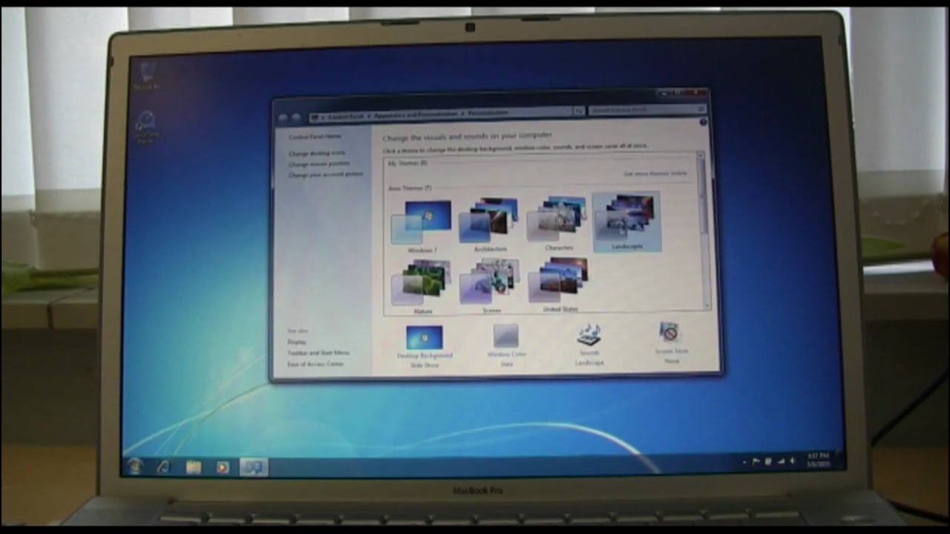Open Taskbar and Start Menu link
Screen dimensions: 950x534
pos(318,353)
